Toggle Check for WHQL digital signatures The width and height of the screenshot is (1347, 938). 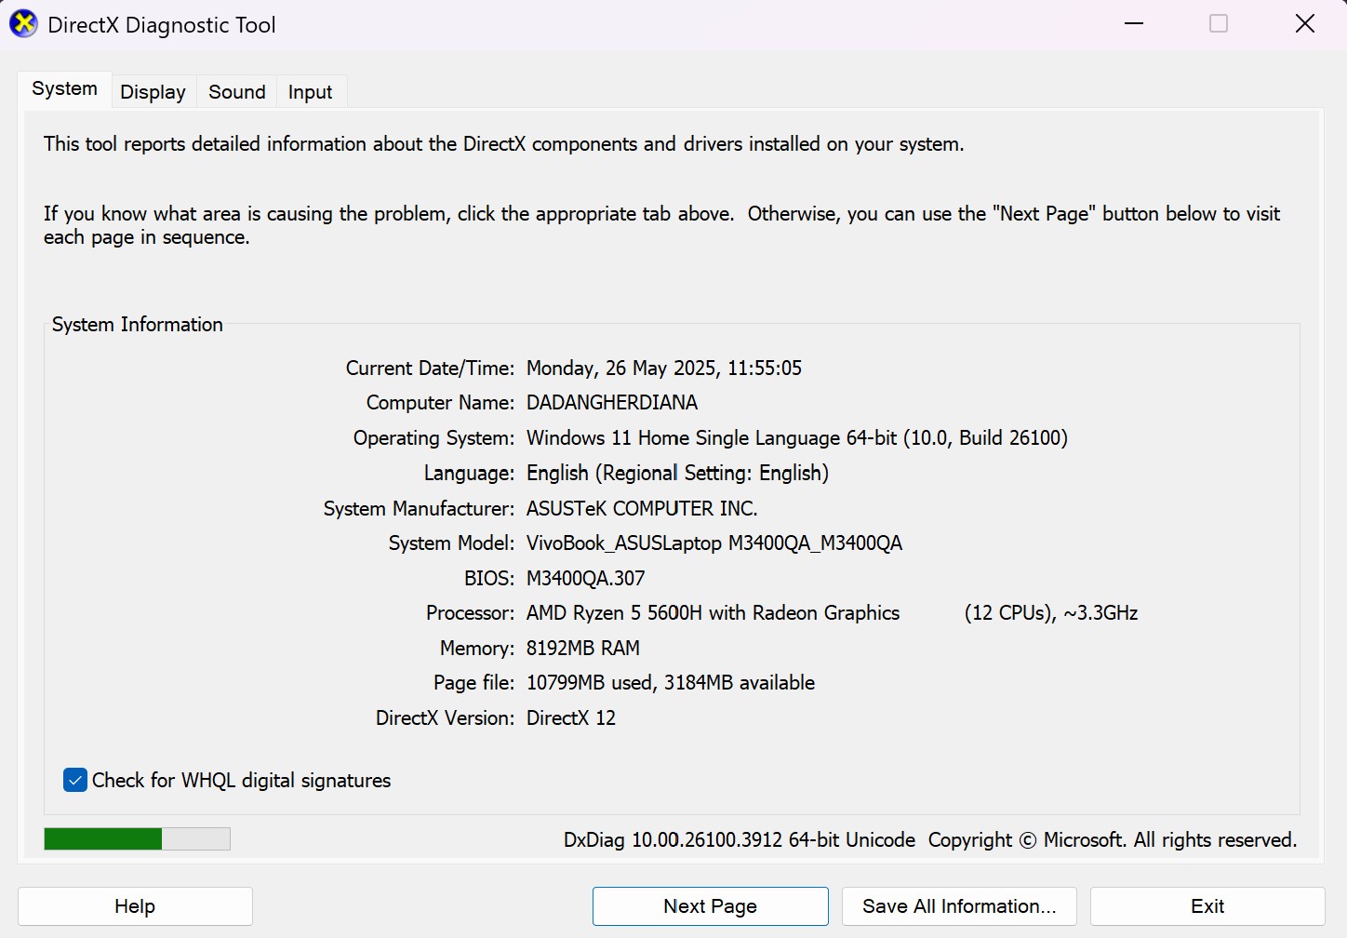coord(75,780)
